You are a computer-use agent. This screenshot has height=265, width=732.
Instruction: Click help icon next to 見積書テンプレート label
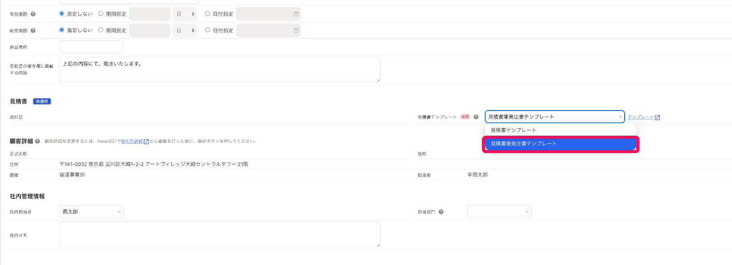[x=476, y=117]
